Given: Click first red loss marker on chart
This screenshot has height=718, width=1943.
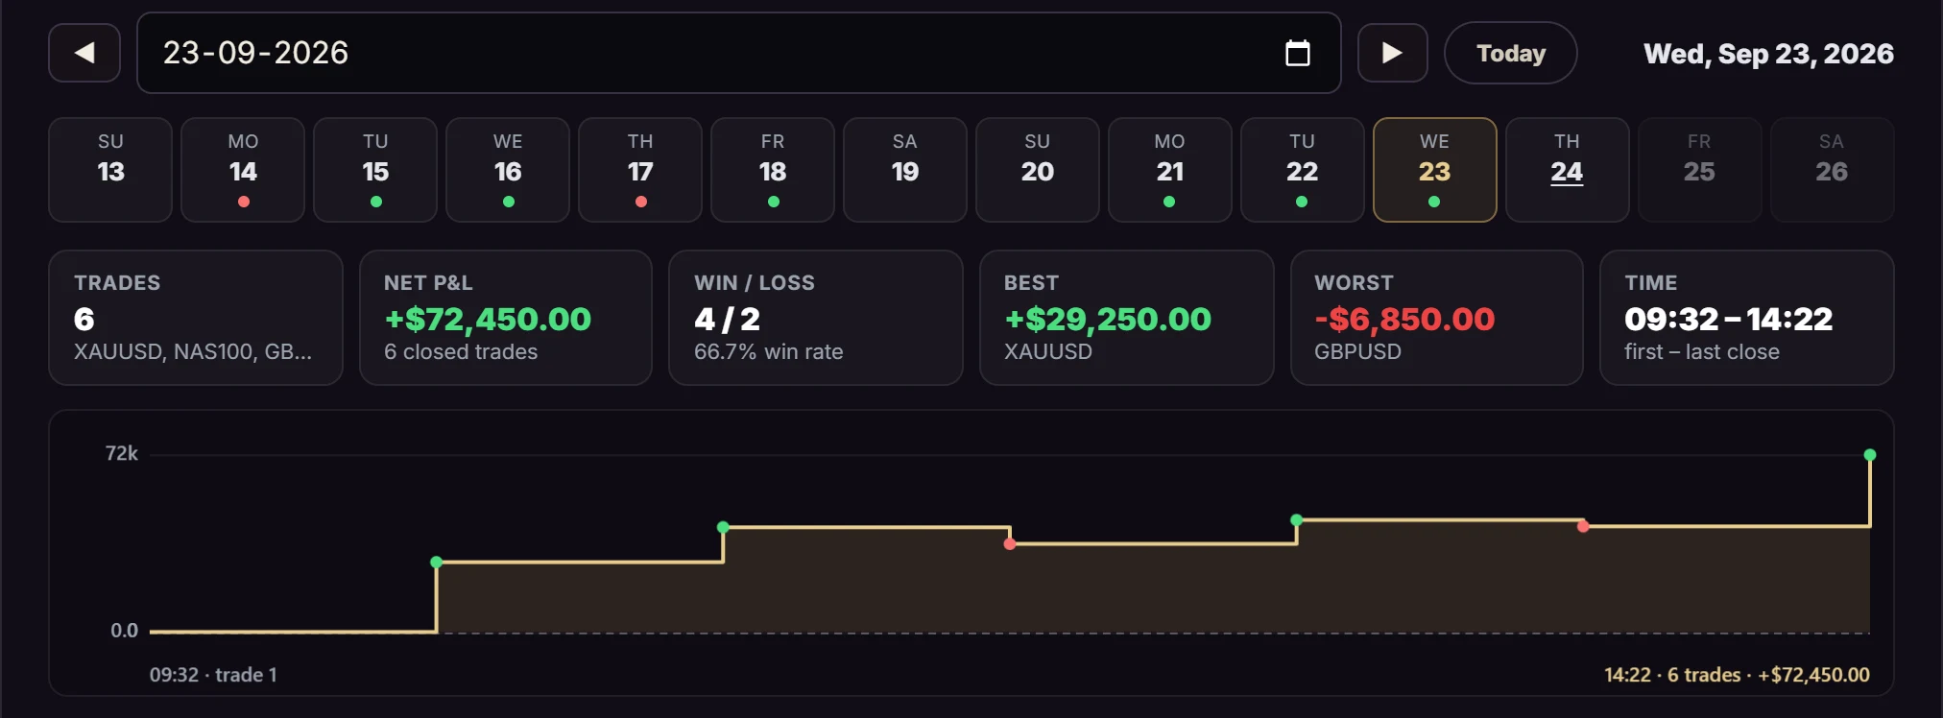Looking at the screenshot, I should click(x=1010, y=544).
